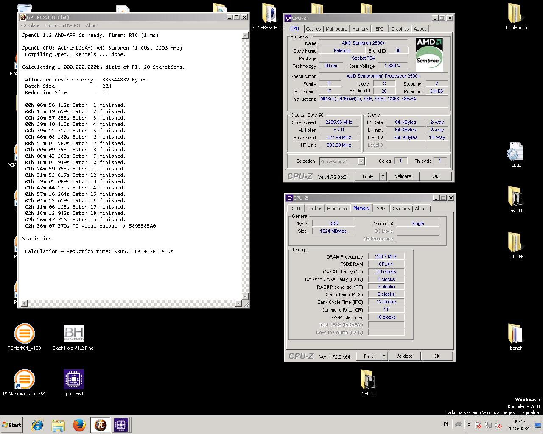Screen dimensions: 543x434
Task: Launch cpuz_x64 desktop shortcut
Action: click(73, 383)
